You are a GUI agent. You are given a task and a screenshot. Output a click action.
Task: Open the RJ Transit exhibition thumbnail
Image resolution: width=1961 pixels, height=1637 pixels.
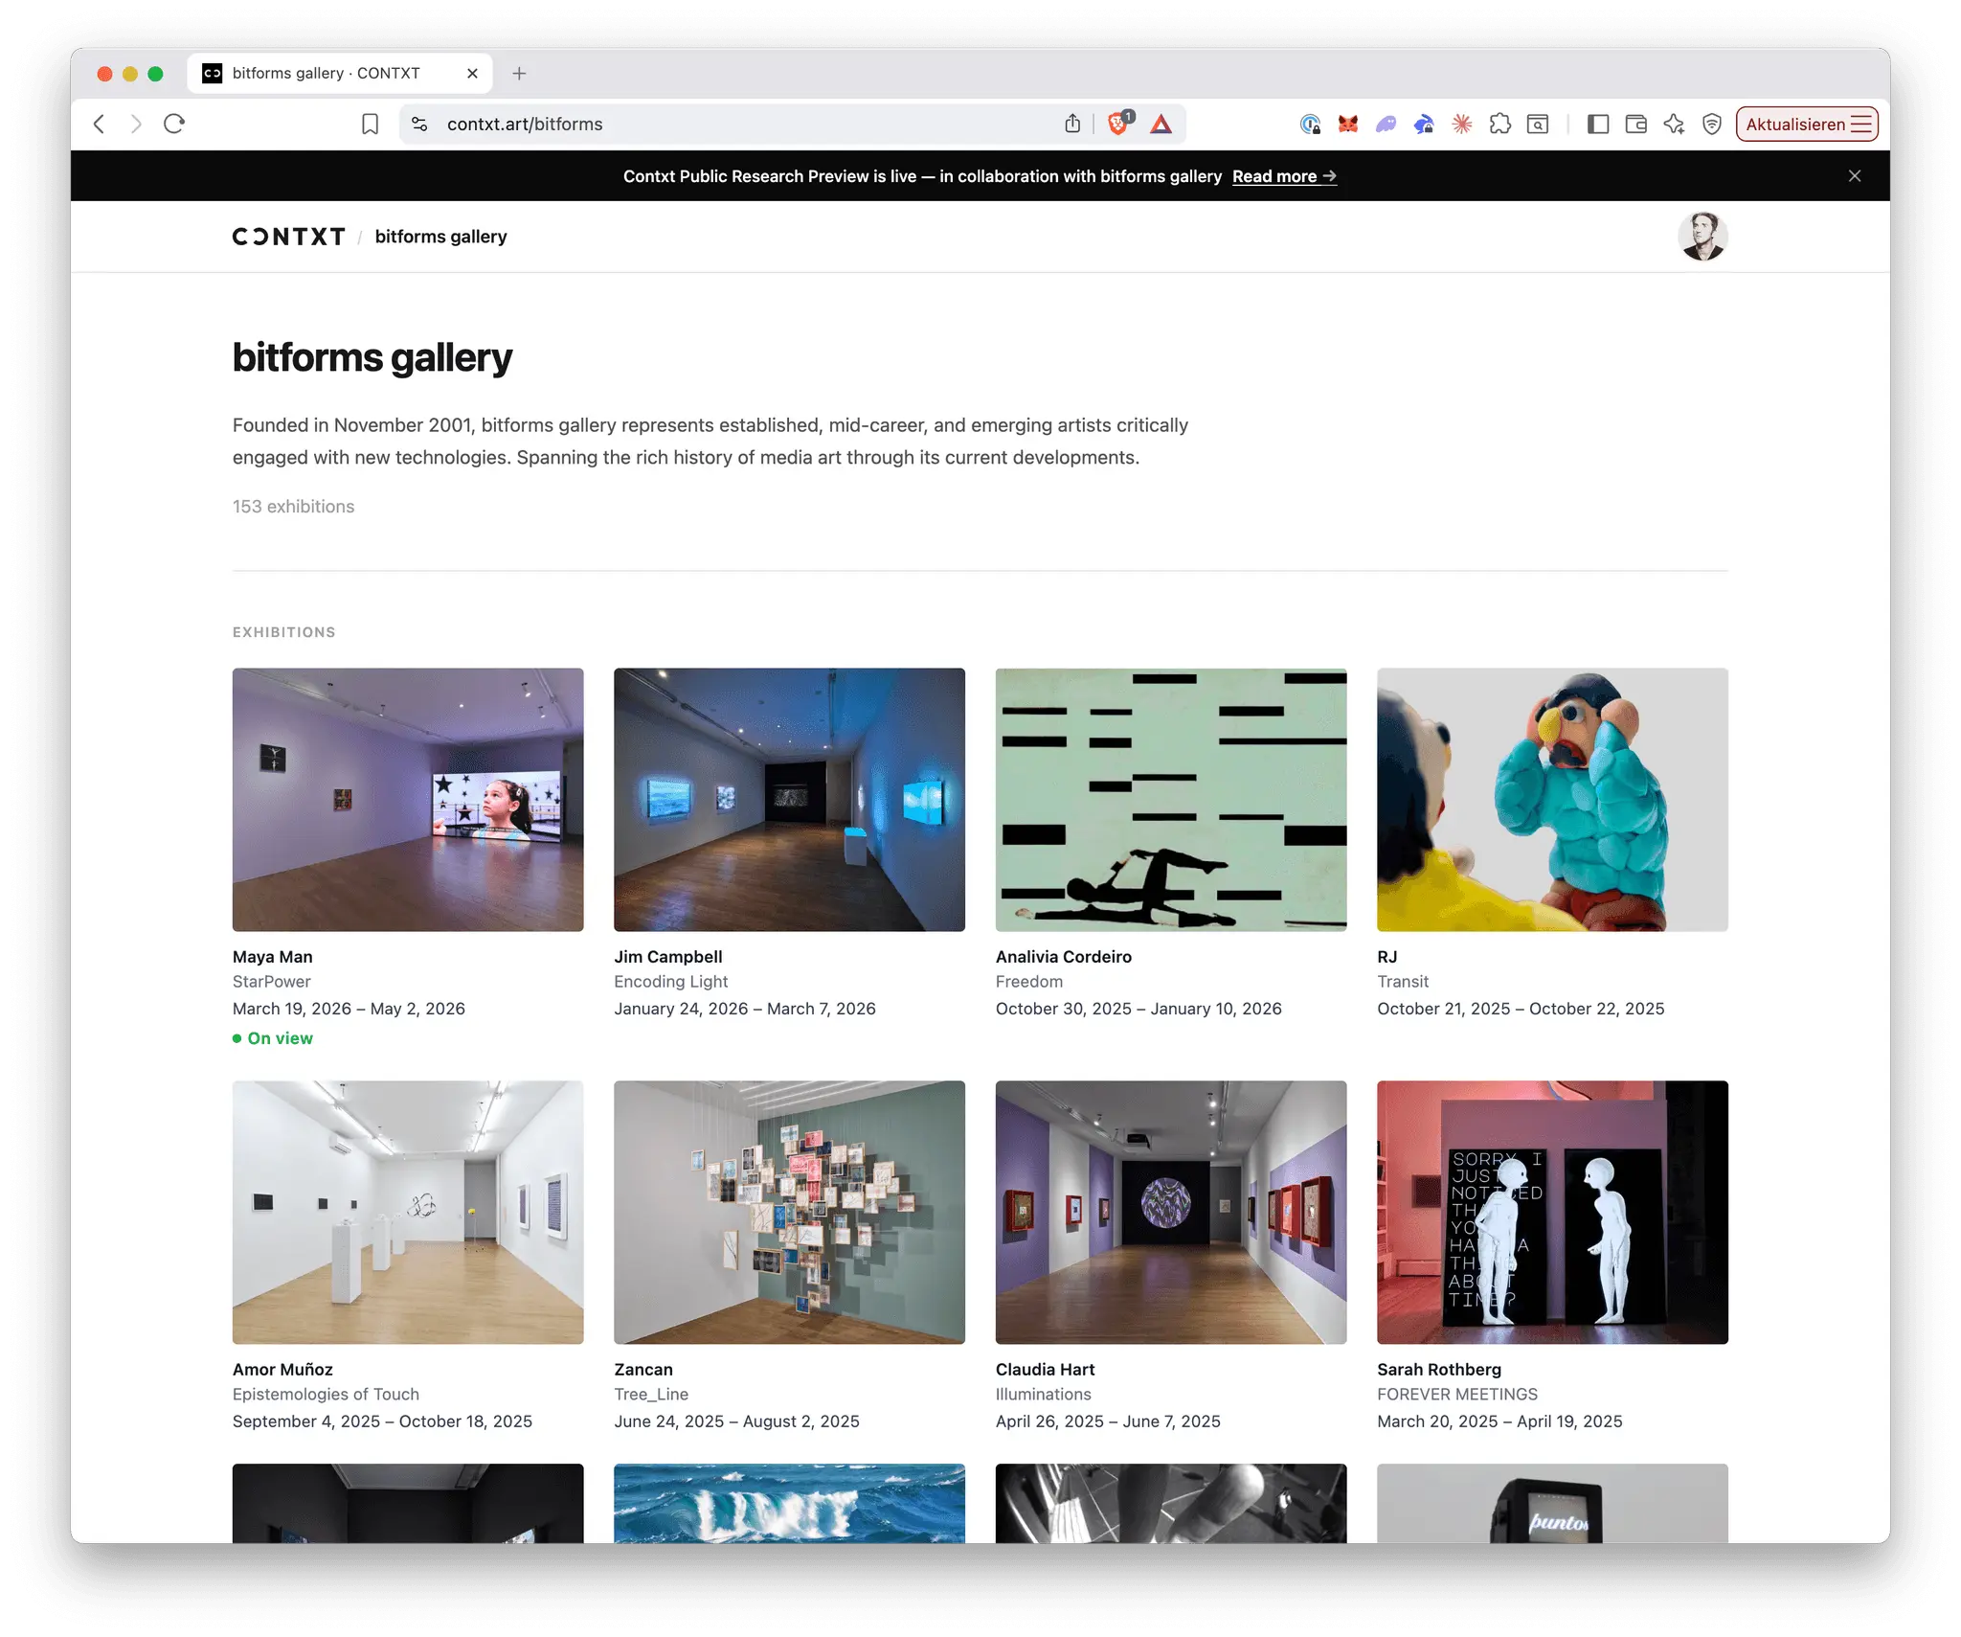(x=1552, y=800)
